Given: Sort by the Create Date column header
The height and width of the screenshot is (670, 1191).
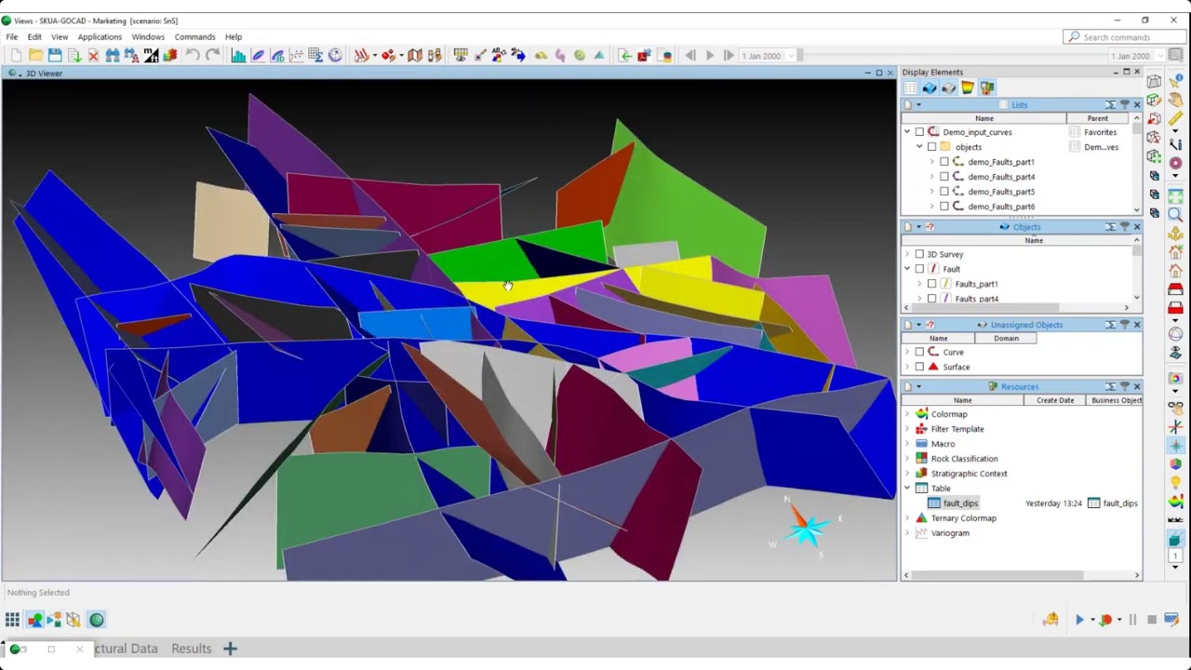Looking at the screenshot, I should click(x=1055, y=400).
